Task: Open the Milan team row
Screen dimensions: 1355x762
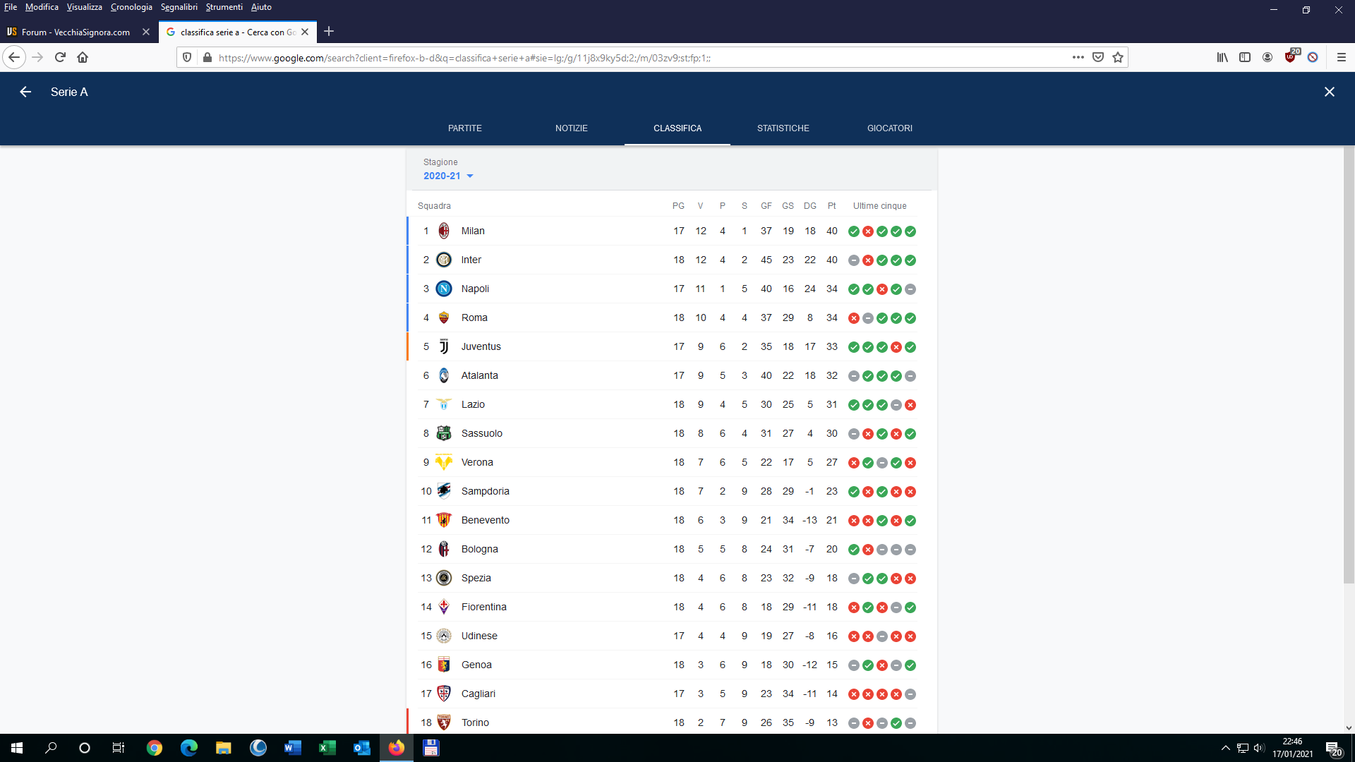Action: (x=472, y=231)
